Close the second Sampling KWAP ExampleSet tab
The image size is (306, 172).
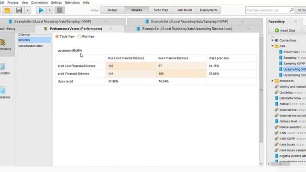point(242,21)
